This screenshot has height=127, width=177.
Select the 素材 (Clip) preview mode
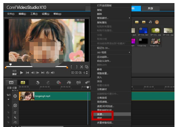click(14, 74)
